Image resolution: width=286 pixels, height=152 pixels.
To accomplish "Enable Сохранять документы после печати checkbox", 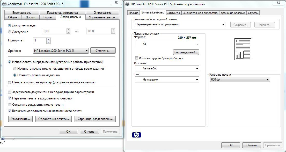I will click(10, 105).
